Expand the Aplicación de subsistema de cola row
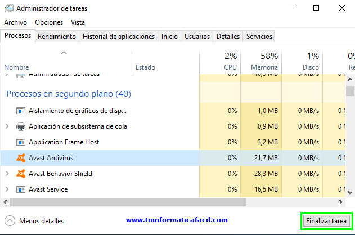 (7, 126)
